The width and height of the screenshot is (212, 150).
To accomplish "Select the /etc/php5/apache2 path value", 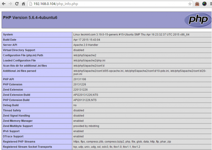I will [85, 55].
